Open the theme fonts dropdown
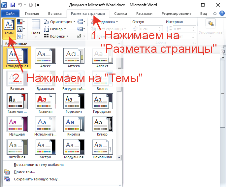Screen dimensions: 226x187 point(21,29)
